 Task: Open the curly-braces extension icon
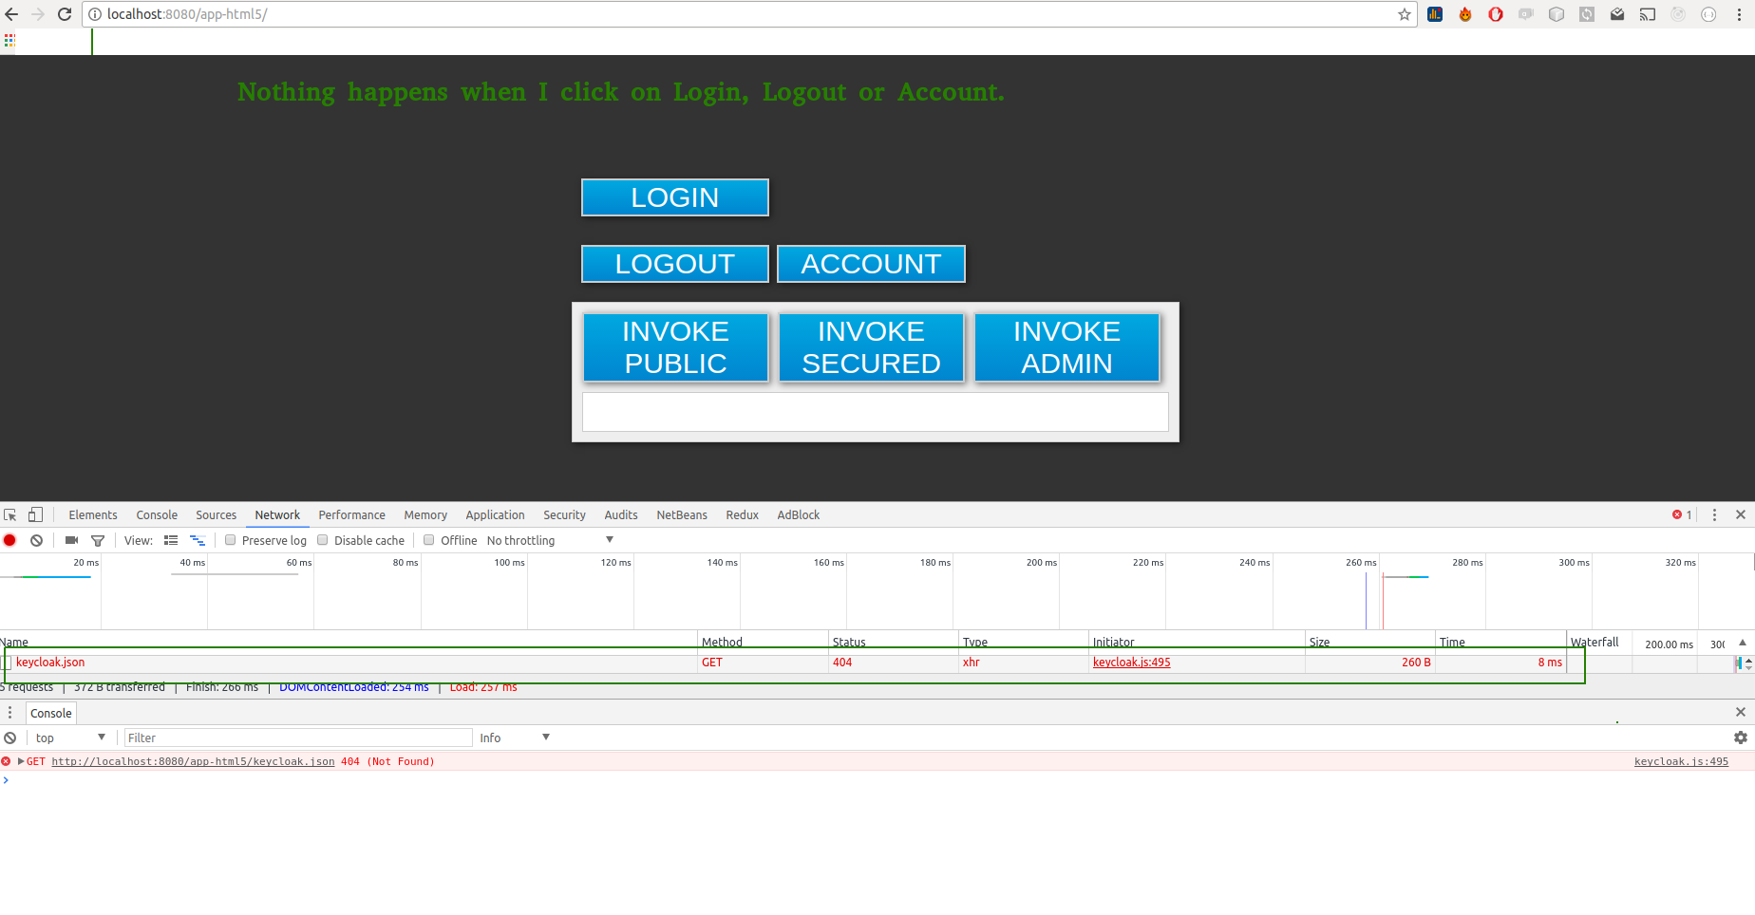(1708, 14)
